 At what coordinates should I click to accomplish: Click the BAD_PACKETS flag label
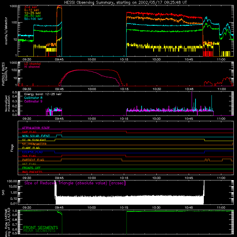[32, 172]
